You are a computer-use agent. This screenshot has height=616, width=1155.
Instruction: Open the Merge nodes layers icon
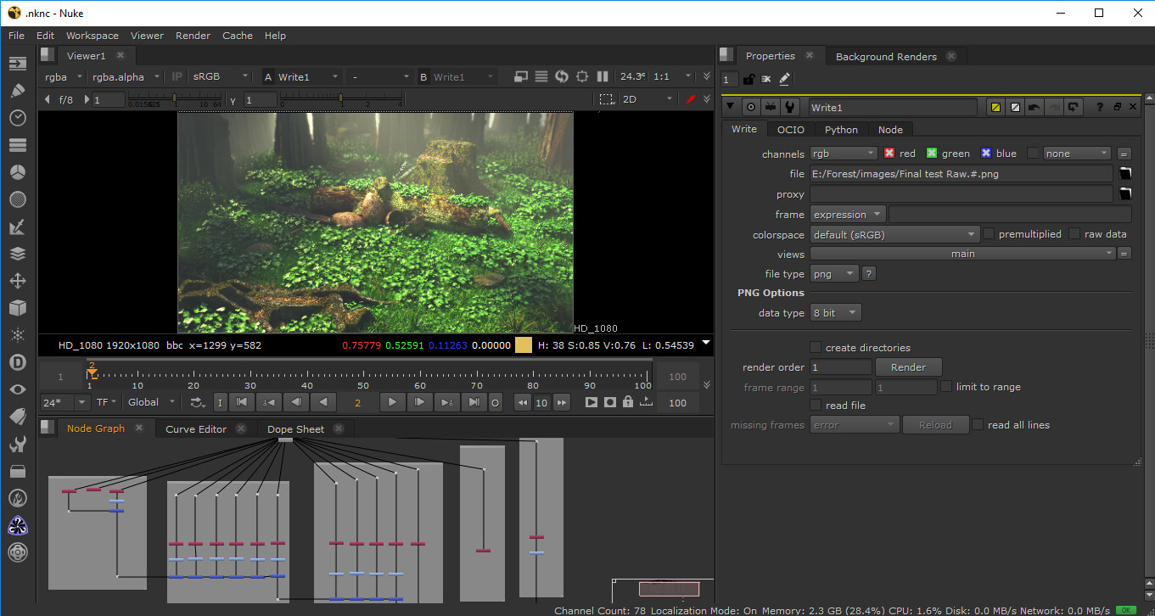(17, 254)
